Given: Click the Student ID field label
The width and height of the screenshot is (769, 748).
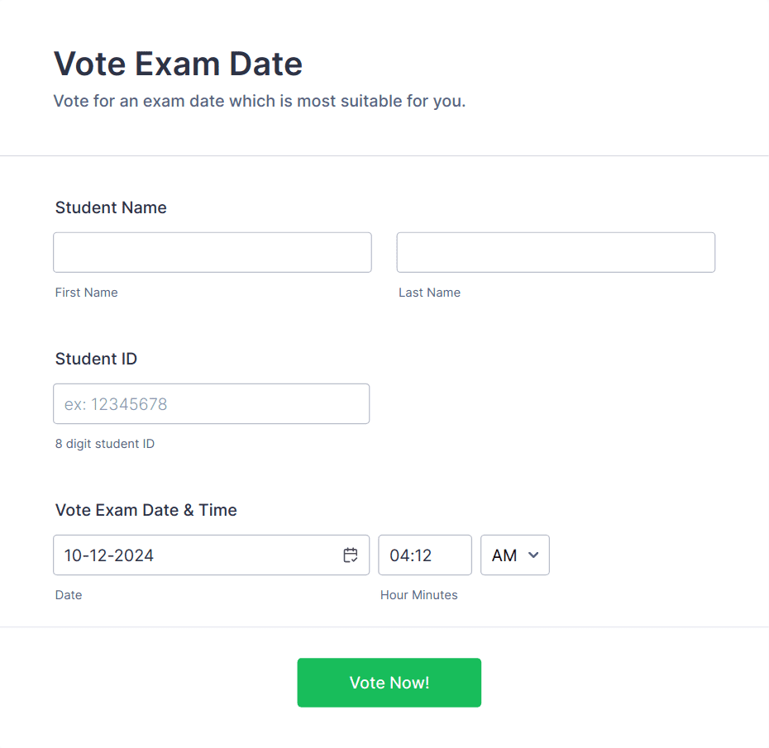Looking at the screenshot, I should coord(96,359).
